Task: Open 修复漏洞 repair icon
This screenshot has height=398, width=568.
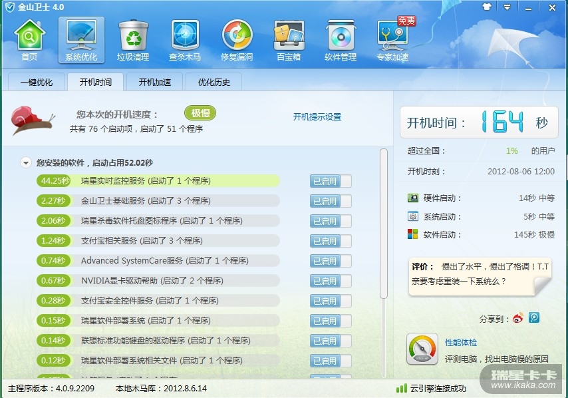Action: pyautogui.click(x=237, y=40)
